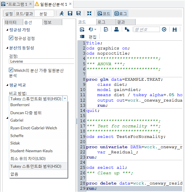186x192 pixels.
Task: Click the 비교 방법 dropdown arrow
Action: tap(65, 98)
